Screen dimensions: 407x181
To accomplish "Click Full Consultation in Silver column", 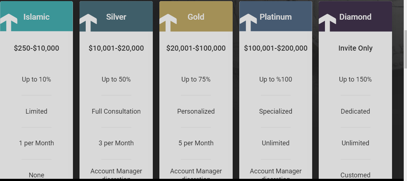I will 116,111.
